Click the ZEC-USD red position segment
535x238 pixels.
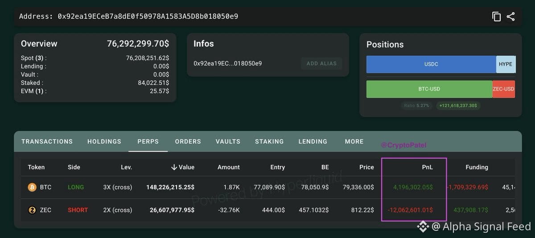[x=504, y=89]
